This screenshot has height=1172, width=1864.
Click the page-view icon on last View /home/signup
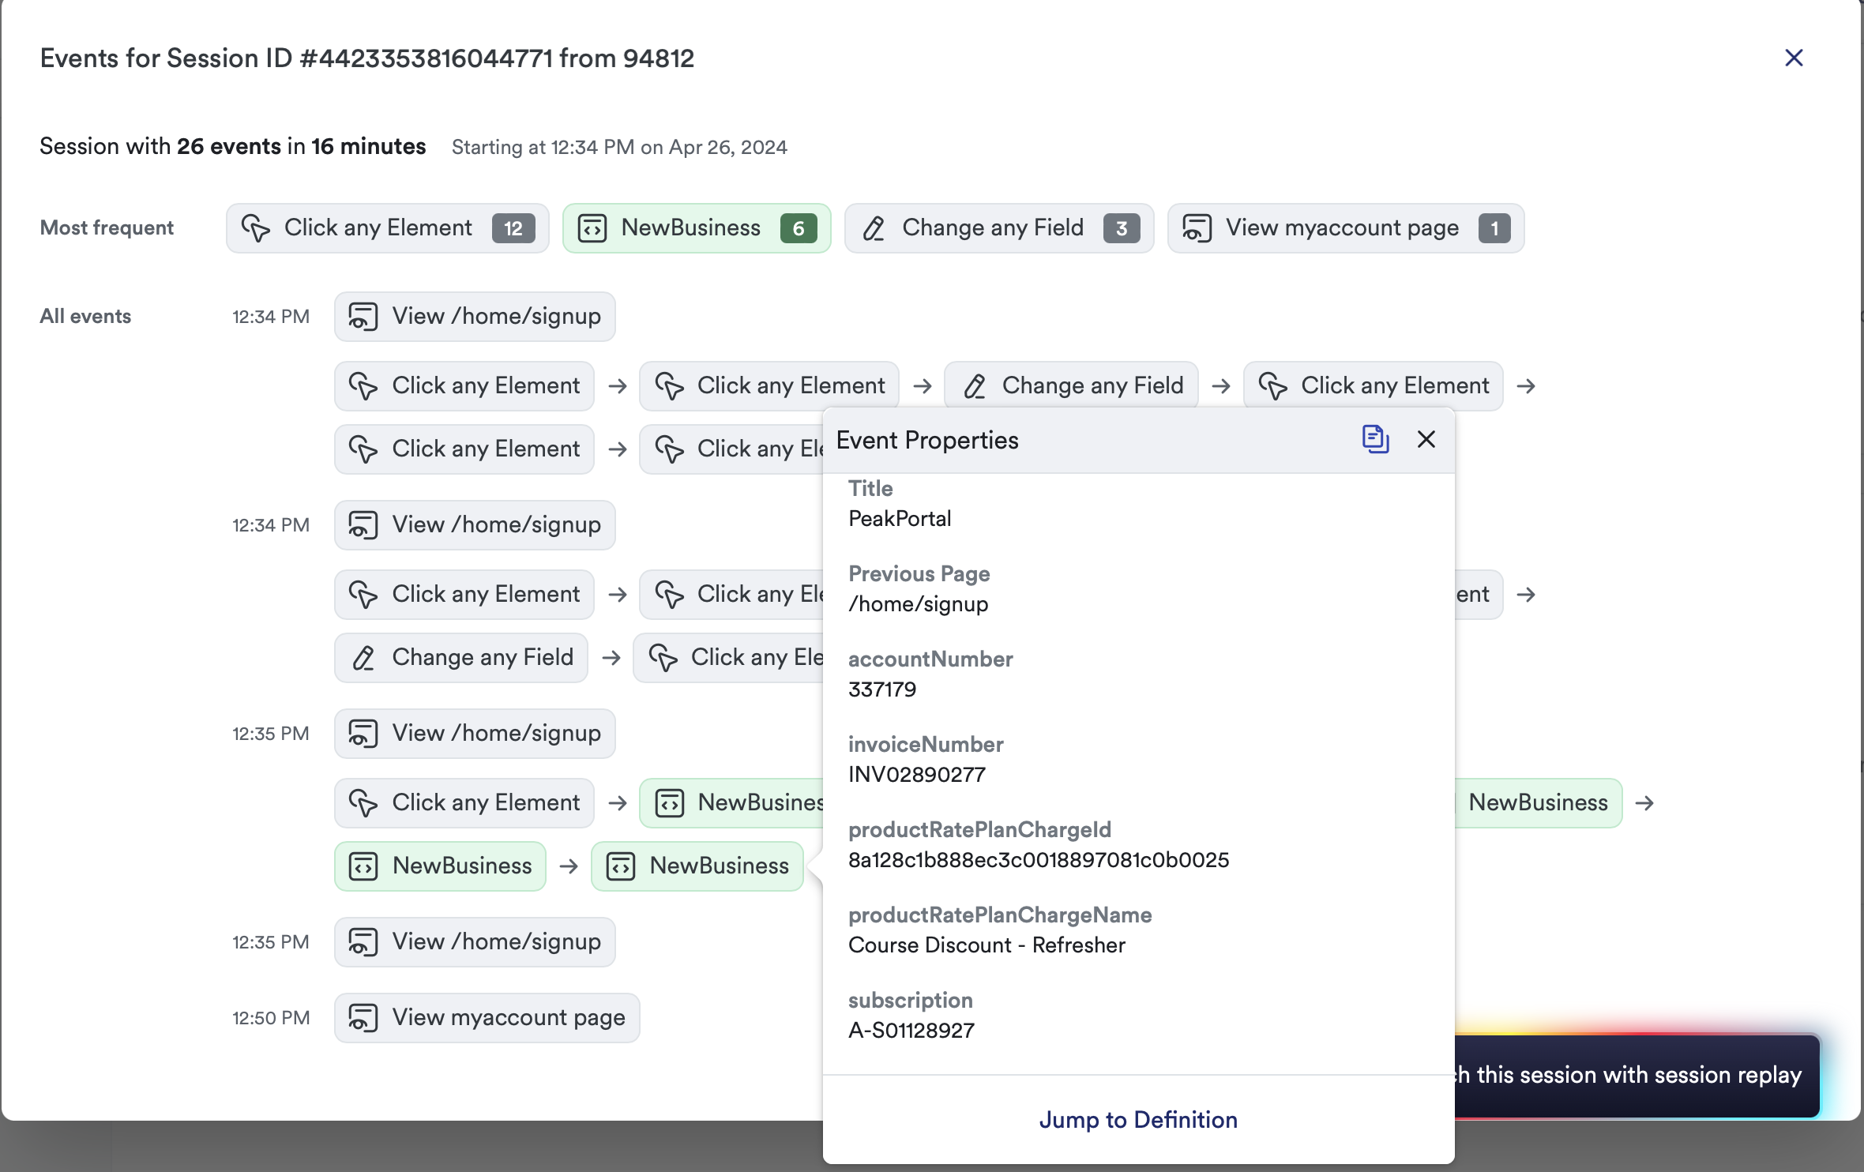point(363,941)
